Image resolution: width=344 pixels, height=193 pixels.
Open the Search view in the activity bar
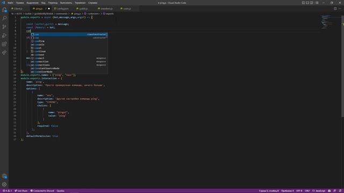click(4, 18)
